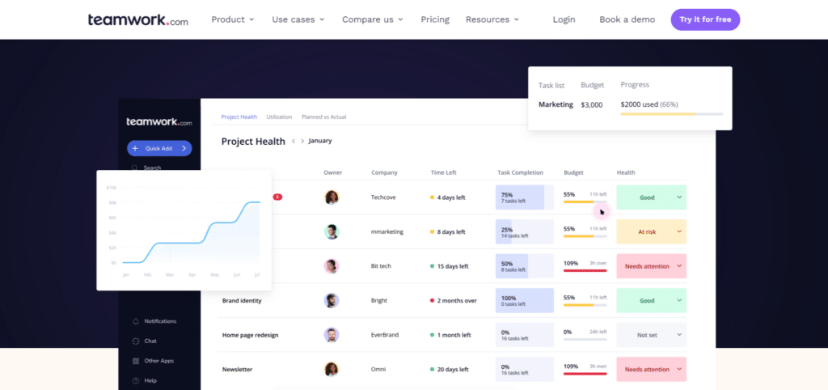Click Techcove 75% task completion bar

[x=524, y=197]
